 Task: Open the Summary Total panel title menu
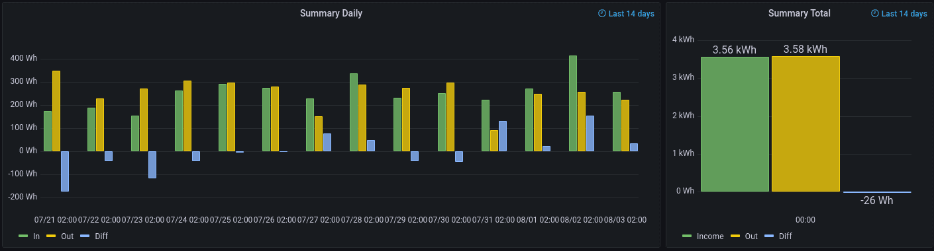pyautogui.click(x=799, y=13)
